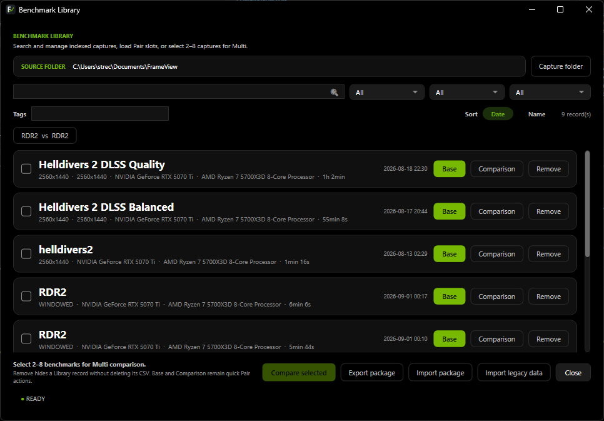This screenshot has width=604, height=421.
Task: Click the 2026-08-18 22:30 date
Action: pyautogui.click(x=405, y=169)
